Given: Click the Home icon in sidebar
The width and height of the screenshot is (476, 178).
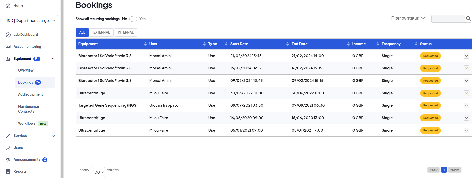Looking at the screenshot, I should pos(8,6).
